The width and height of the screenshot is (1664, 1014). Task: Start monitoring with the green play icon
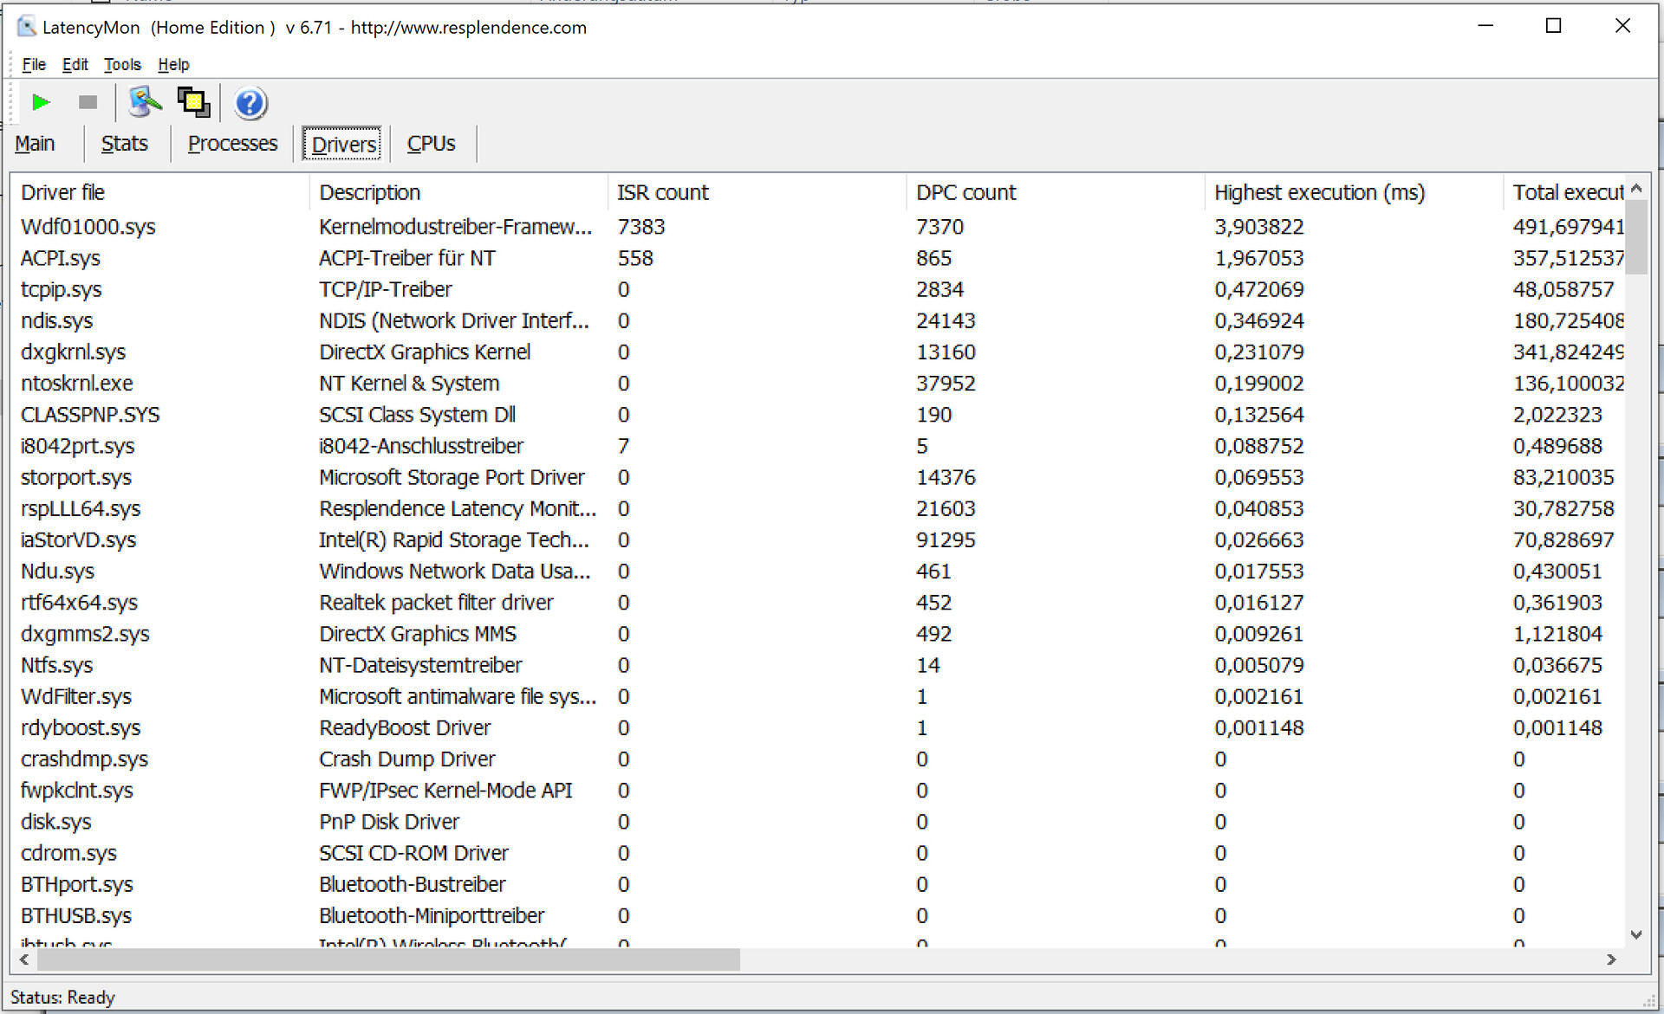[x=40, y=103]
